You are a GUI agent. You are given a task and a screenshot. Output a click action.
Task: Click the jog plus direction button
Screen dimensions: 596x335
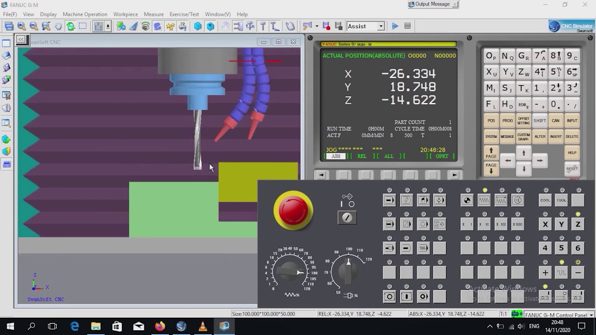[x=545, y=273]
